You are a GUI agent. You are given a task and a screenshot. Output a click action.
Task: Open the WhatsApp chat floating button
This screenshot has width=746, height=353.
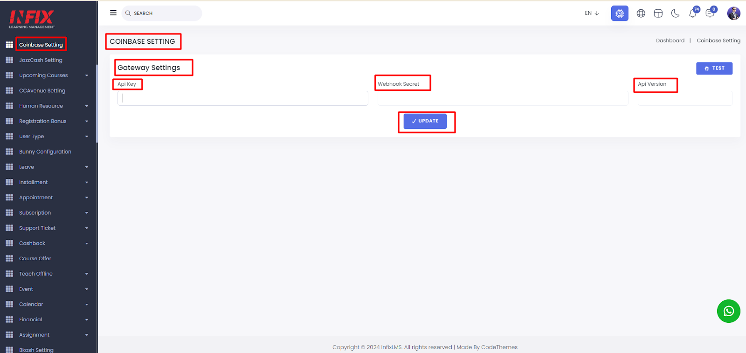pos(729,311)
